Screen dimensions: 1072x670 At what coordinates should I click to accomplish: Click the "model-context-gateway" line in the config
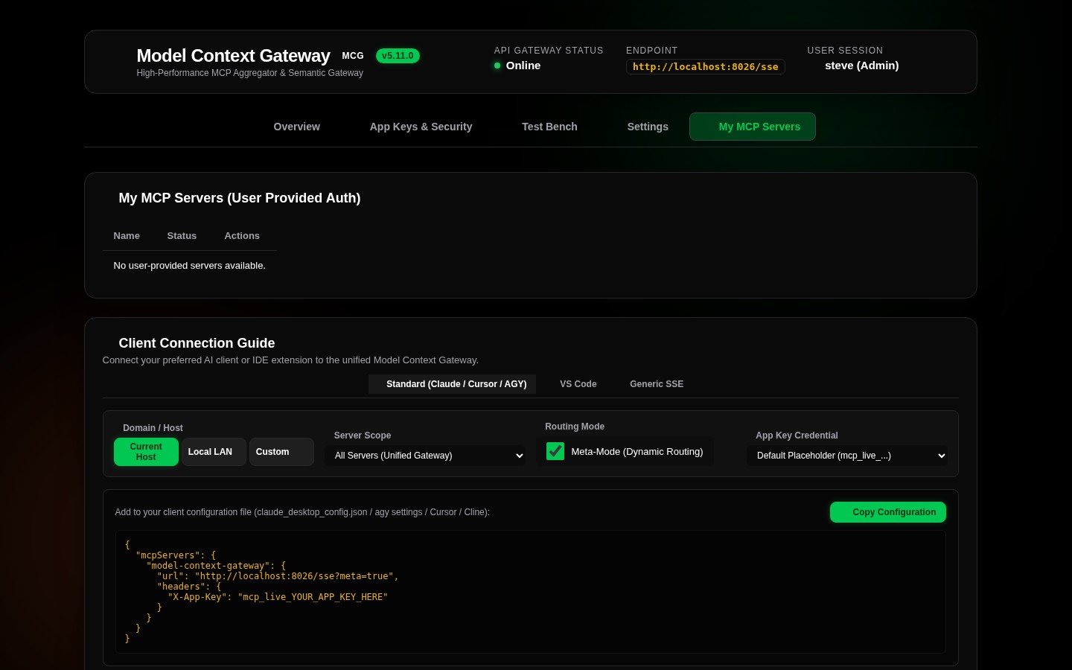click(216, 566)
